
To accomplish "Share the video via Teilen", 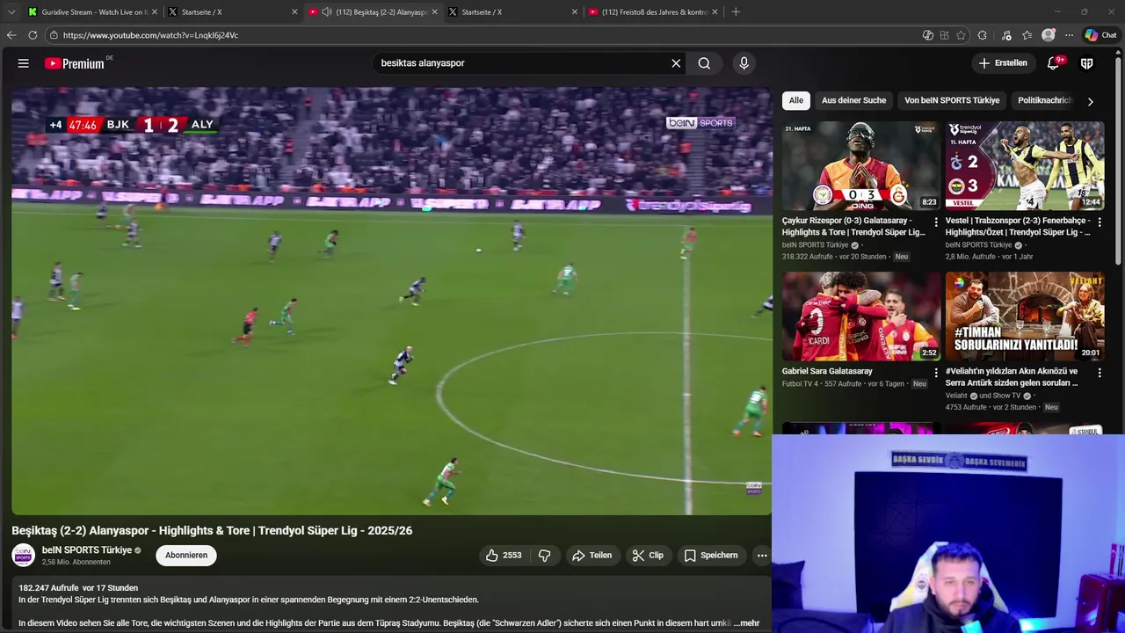I will pyautogui.click(x=592, y=556).
